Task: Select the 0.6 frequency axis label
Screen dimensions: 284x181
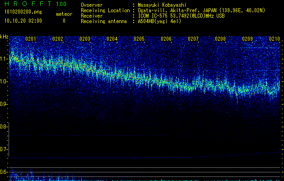Action: coord(4,172)
